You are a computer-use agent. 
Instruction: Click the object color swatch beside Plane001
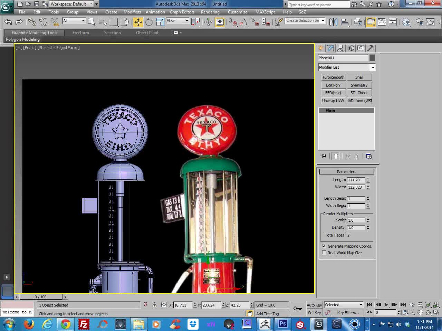click(x=372, y=58)
